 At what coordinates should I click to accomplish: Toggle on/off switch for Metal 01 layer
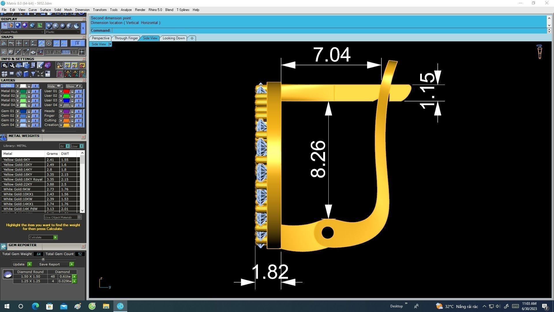35,91
